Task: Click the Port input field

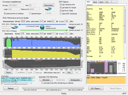Action: point(32,5)
